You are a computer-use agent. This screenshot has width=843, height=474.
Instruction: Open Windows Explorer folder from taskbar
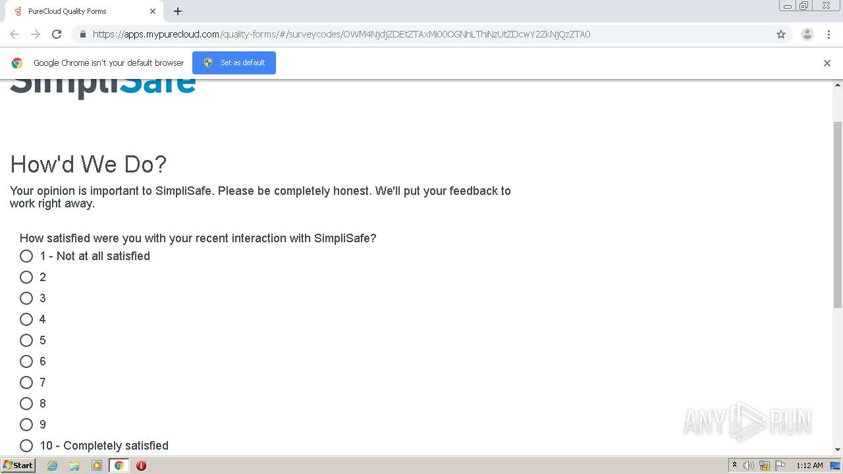point(74,465)
